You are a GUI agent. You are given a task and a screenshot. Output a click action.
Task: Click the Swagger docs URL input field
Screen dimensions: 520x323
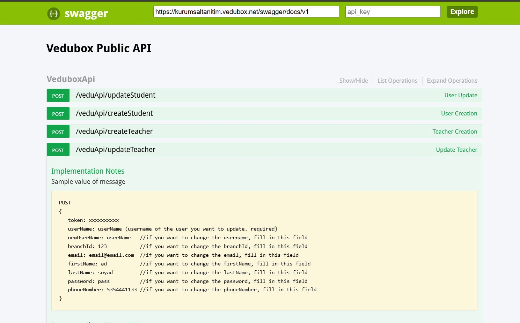(246, 12)
